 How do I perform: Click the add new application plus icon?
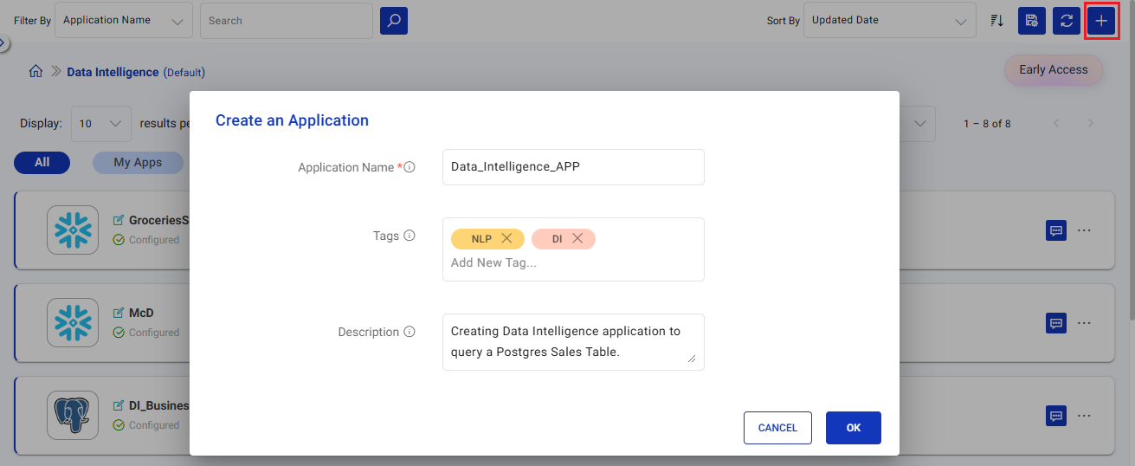point(1101,21)
